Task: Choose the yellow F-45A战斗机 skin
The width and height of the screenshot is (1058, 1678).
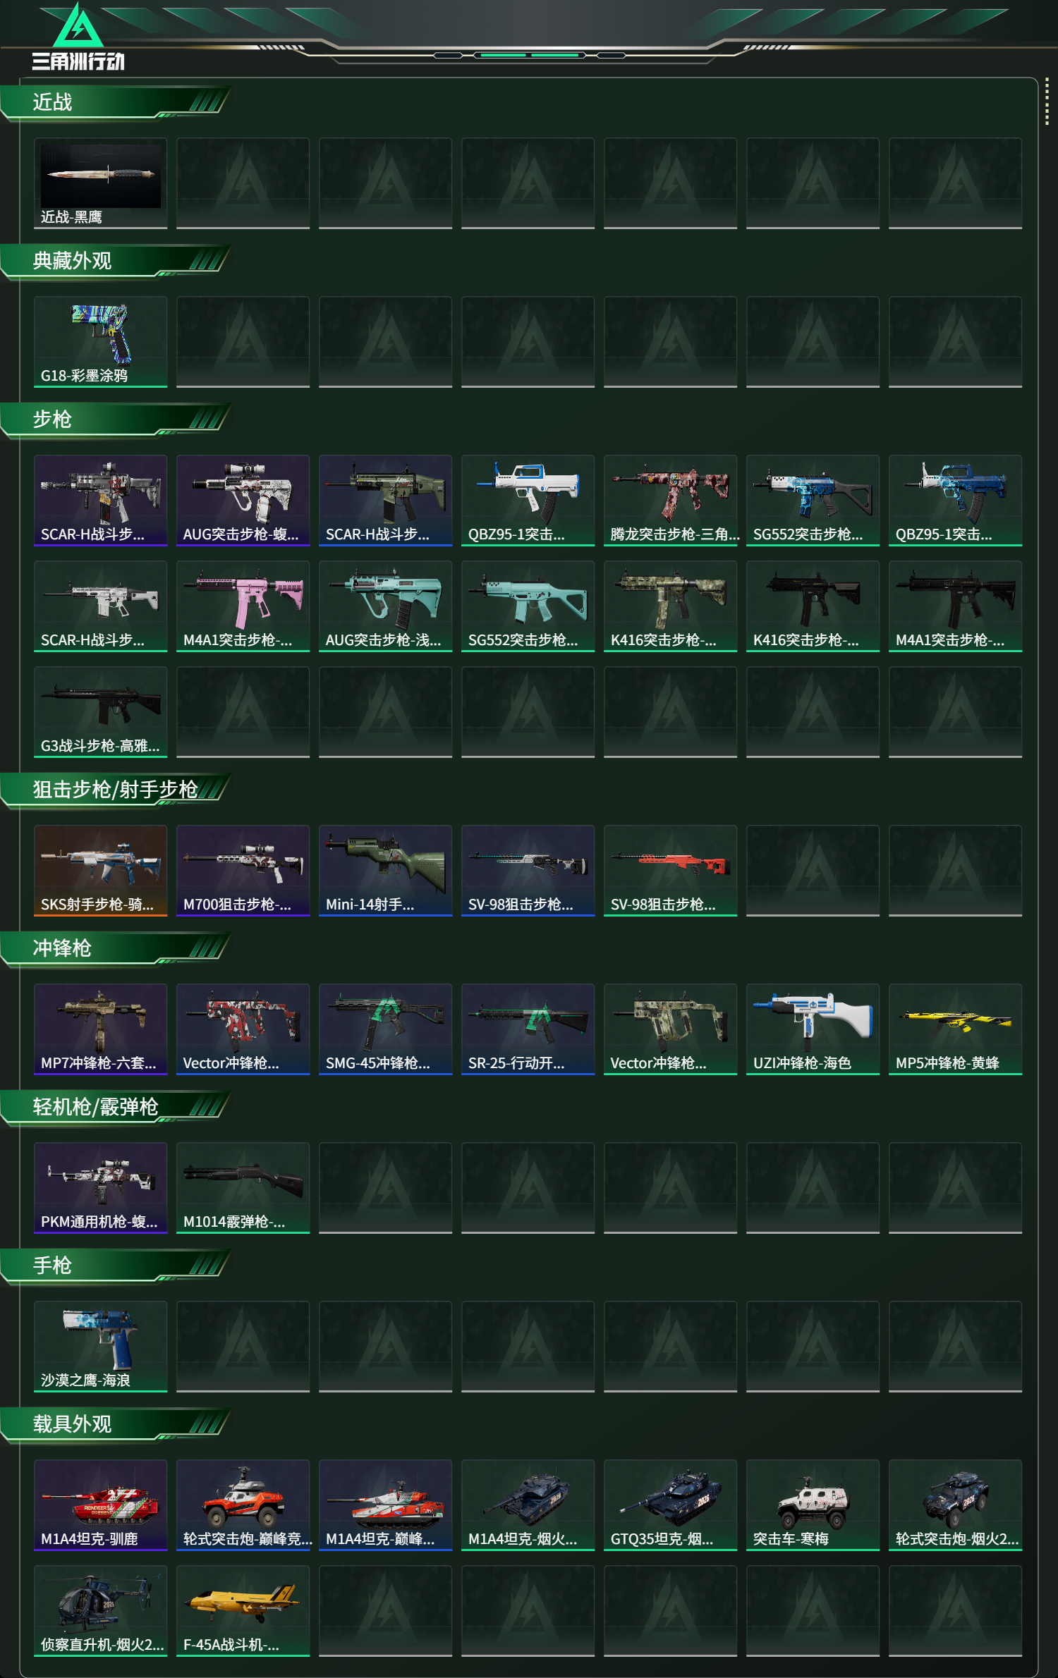Action: coord(243,1611)
